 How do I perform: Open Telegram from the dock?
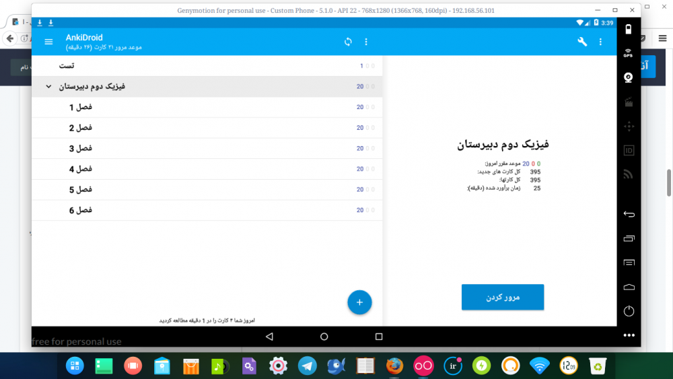[308, 366]
